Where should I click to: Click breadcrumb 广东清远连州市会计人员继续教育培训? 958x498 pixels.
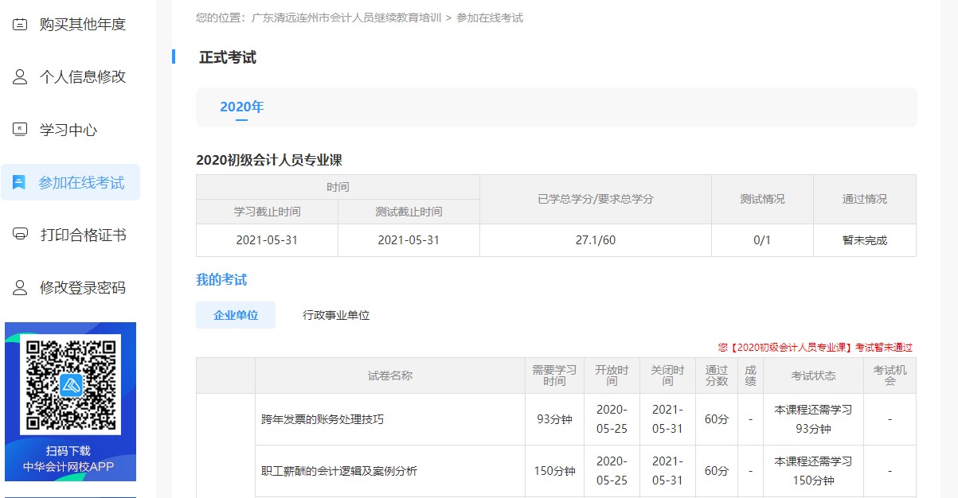click(x=346, y=18)
